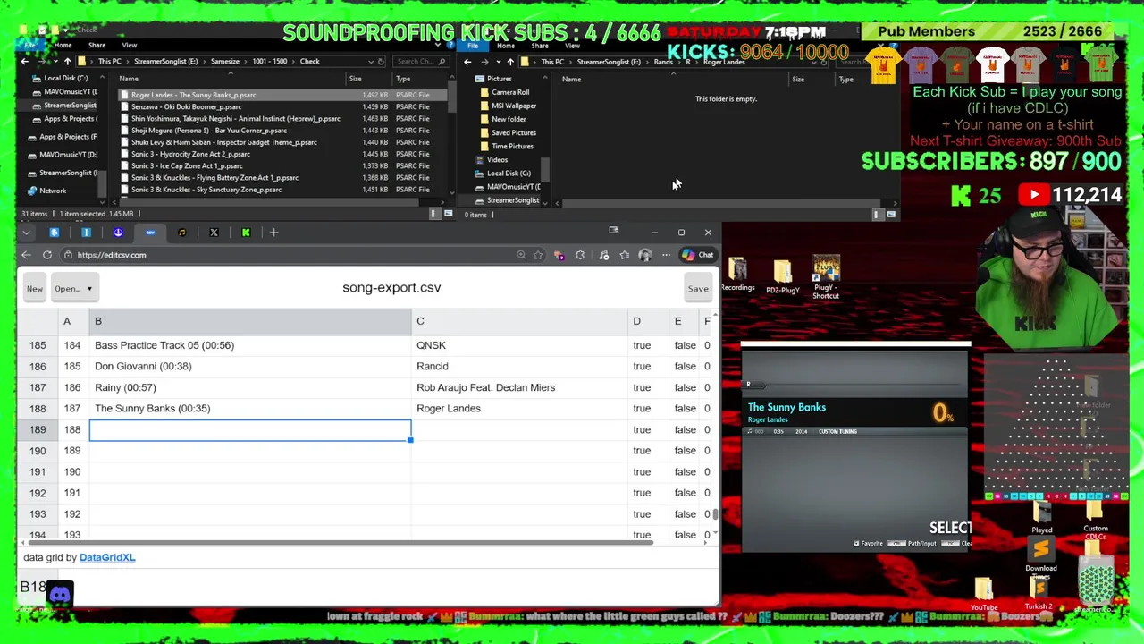This screenshot has height=644, width=1144.
Task: Open browser settings and more menu
Action: tap(666, 255)
